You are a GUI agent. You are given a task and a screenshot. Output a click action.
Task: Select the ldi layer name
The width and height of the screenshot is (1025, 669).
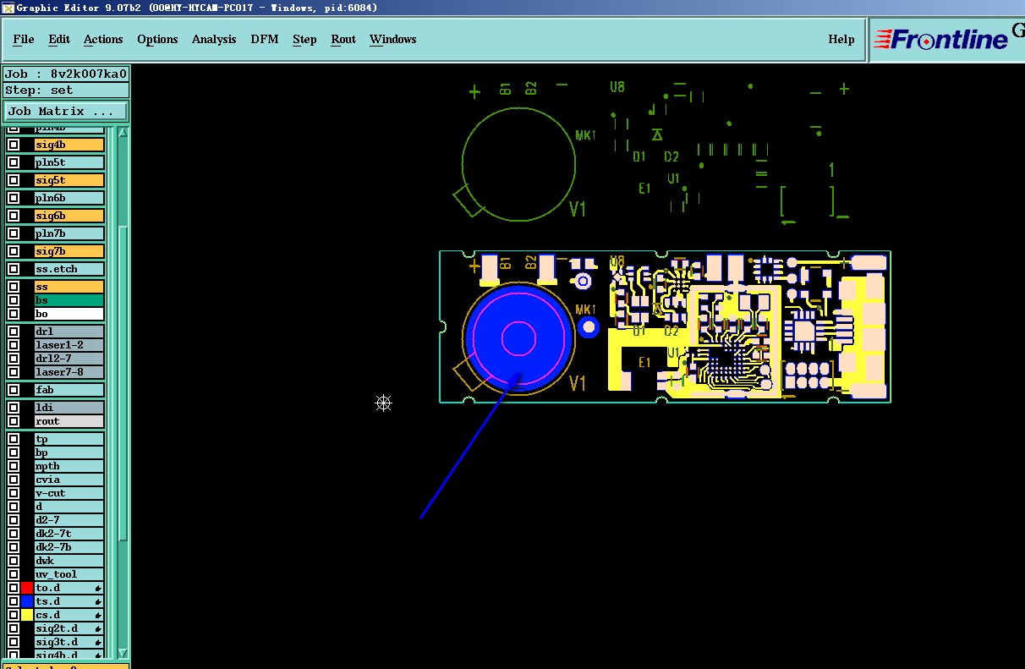[69, 408]
